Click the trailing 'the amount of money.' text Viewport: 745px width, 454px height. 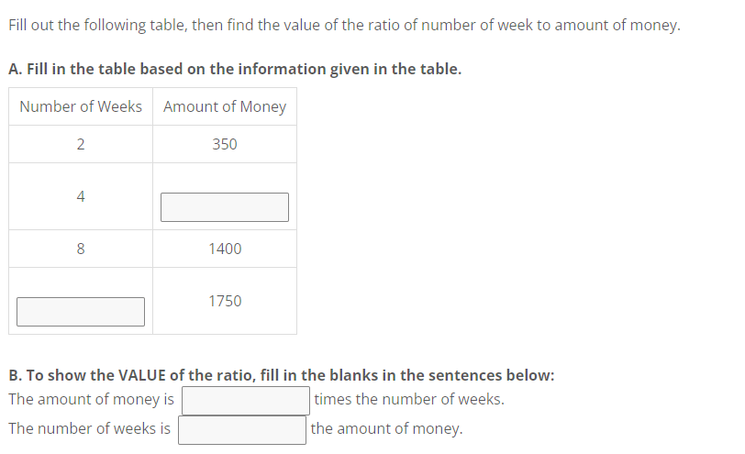[386, 428]
